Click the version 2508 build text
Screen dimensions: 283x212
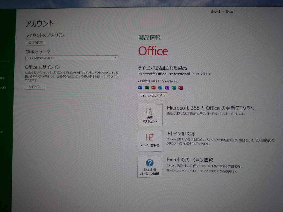(201, 171)
